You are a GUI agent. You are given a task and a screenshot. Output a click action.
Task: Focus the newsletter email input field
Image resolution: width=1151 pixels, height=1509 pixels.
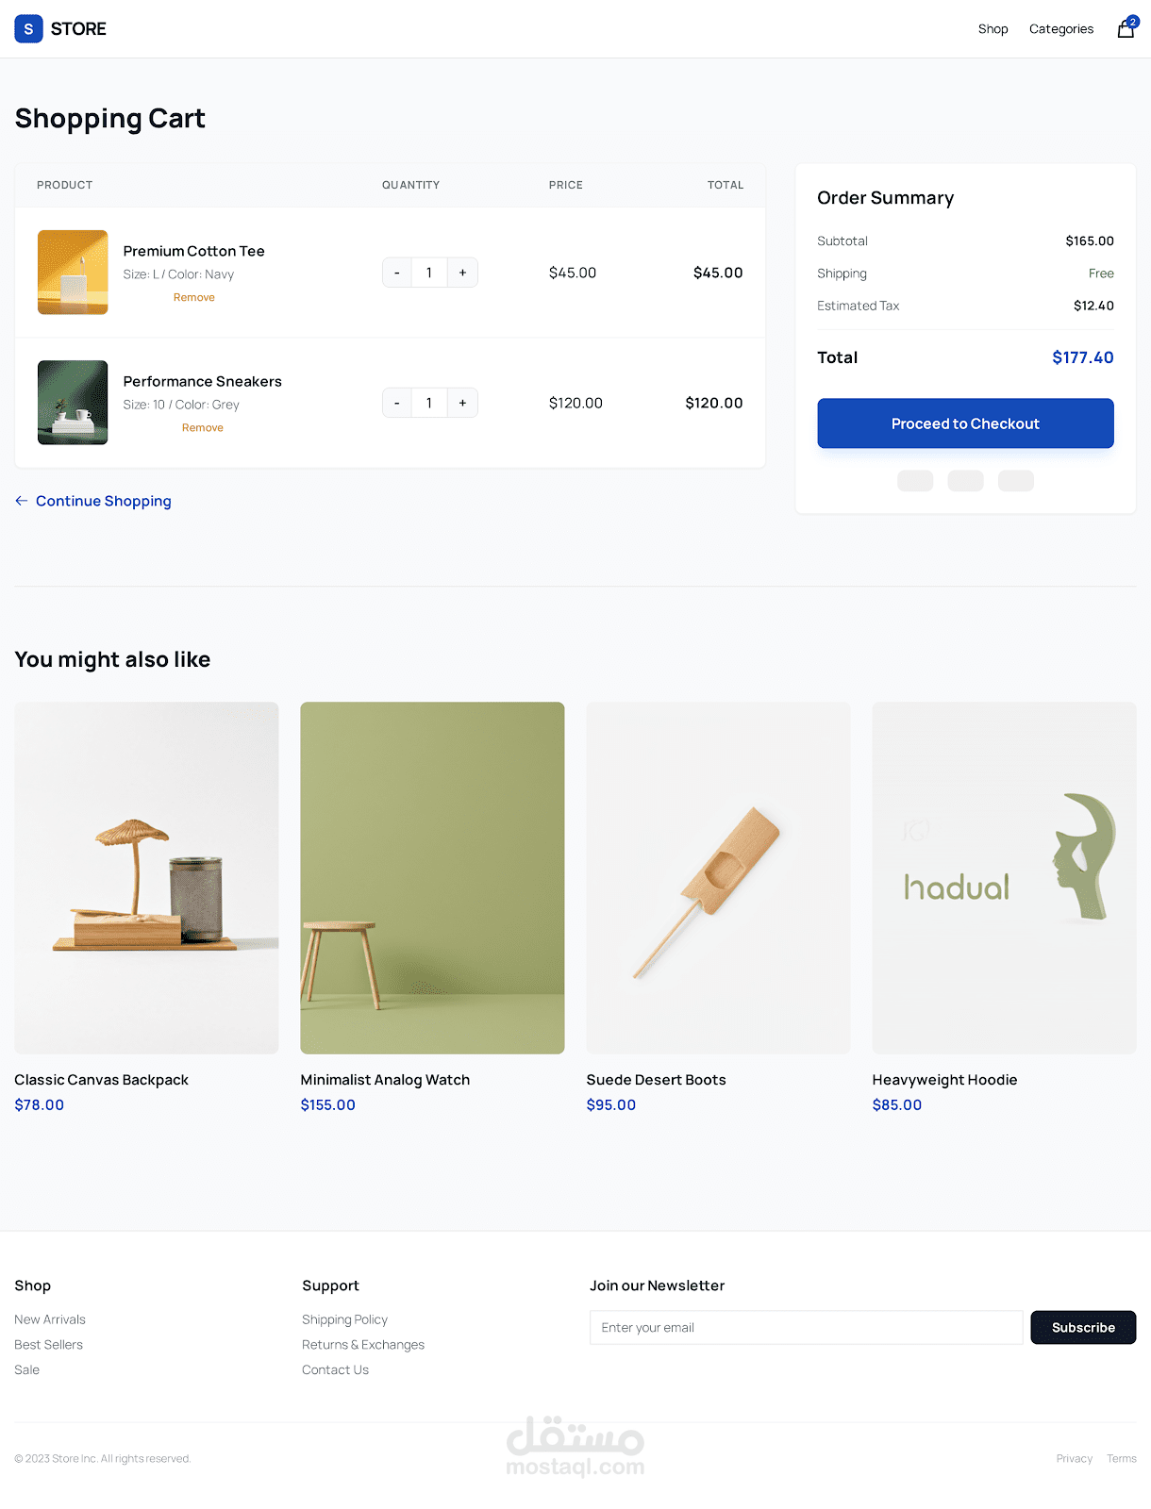tap(807, 1328)
